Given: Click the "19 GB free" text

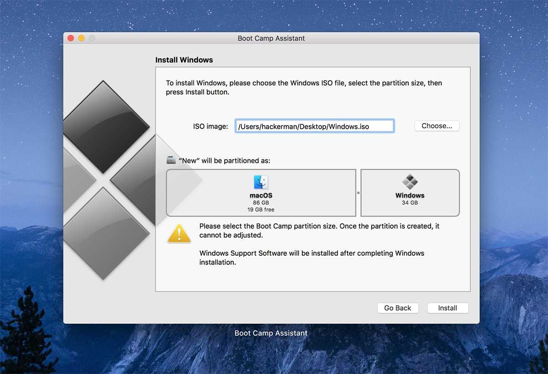Looking at the screenshot, I should coord(261,210).
